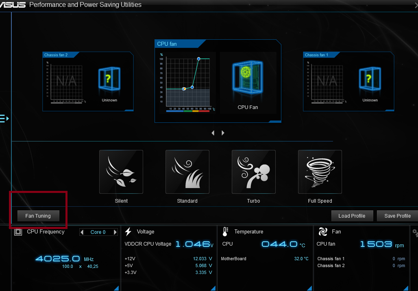
Task: Expand the Fan panel corner
Action: tap(406, 288)
